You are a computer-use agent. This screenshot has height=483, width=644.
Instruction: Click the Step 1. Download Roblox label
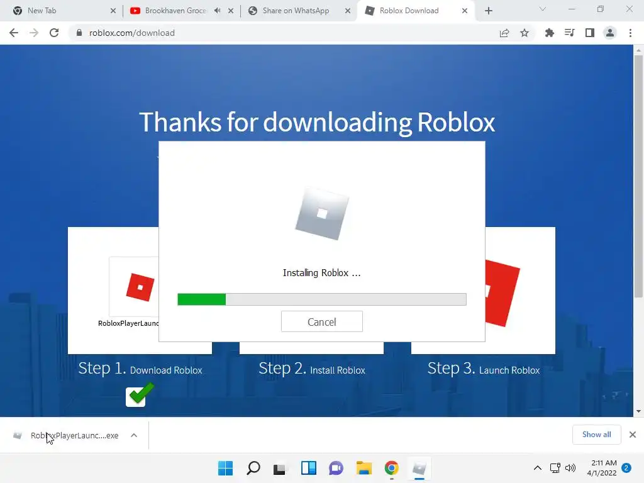(x=140, y=369)
